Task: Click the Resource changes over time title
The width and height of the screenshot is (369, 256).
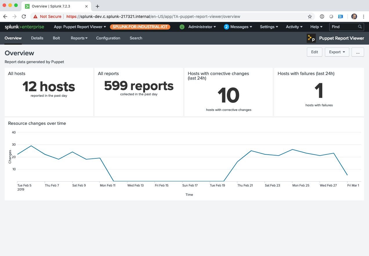Action: (x=37, y=123)
